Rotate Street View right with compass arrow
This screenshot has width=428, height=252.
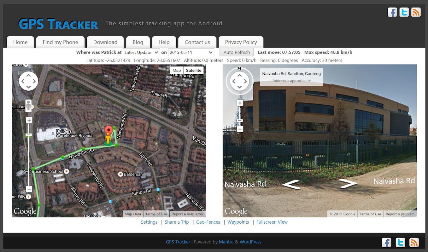pyautogui.click(x=245, y=81)
